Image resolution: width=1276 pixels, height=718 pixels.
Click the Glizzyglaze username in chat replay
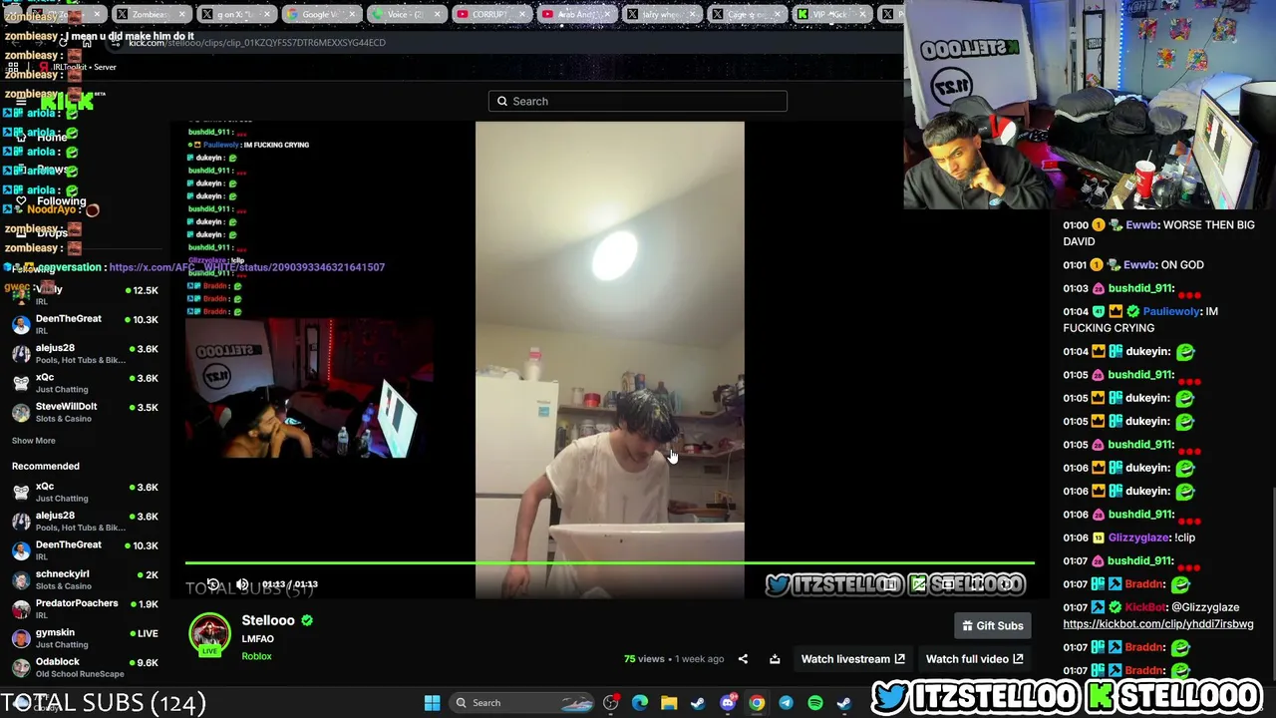tap(1138, 538)
